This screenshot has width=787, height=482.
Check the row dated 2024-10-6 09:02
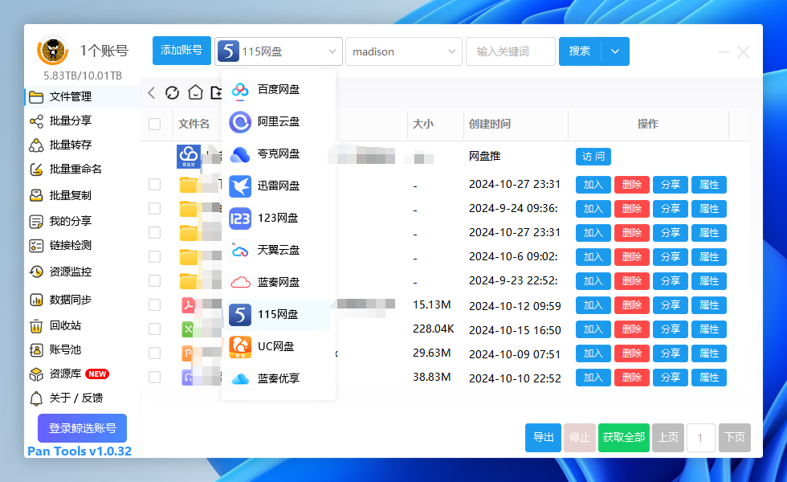click(154, 256)
